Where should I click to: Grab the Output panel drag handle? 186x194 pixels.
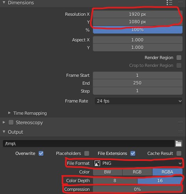(180, 132)
